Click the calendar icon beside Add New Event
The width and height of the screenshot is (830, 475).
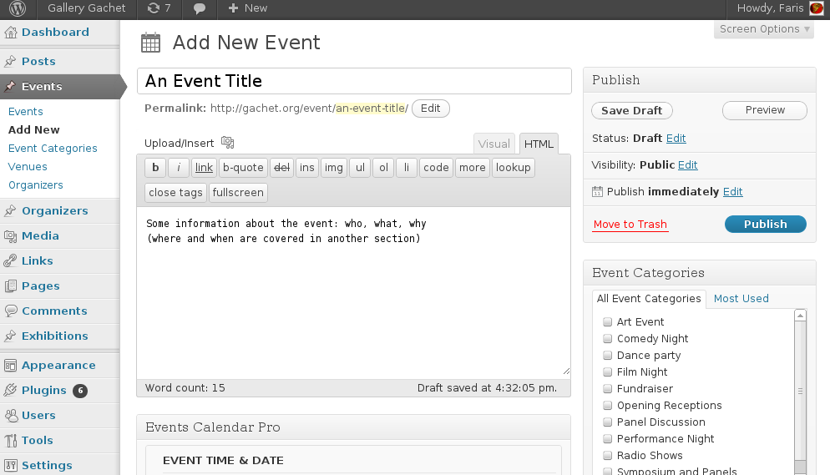coord(150,43)
